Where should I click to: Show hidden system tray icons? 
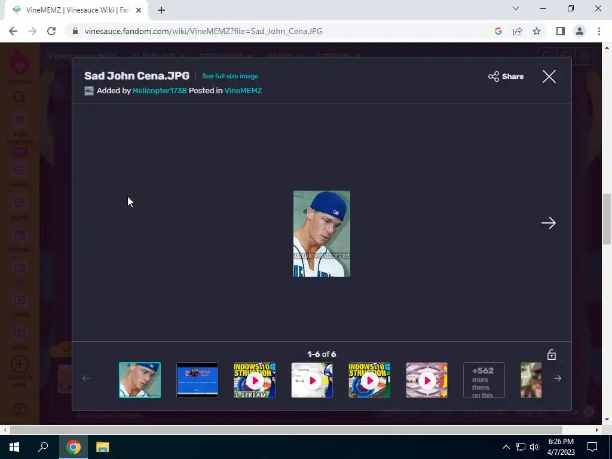click(x=506, y=447)
